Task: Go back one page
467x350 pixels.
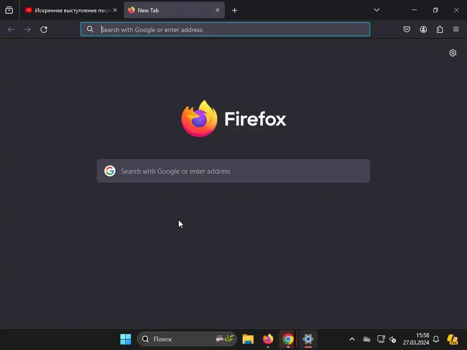Action: pyautogui.click(x=11, y=30)
